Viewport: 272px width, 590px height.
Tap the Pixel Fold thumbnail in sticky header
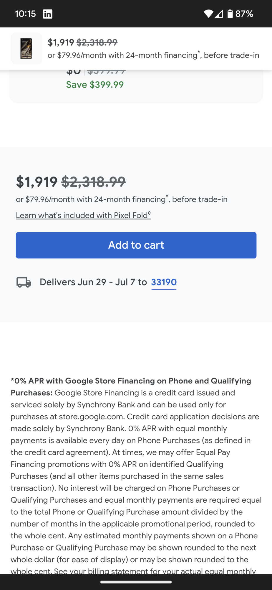[26, 49]
